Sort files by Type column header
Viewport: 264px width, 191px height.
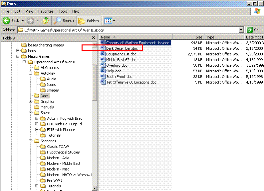[224, 37]
